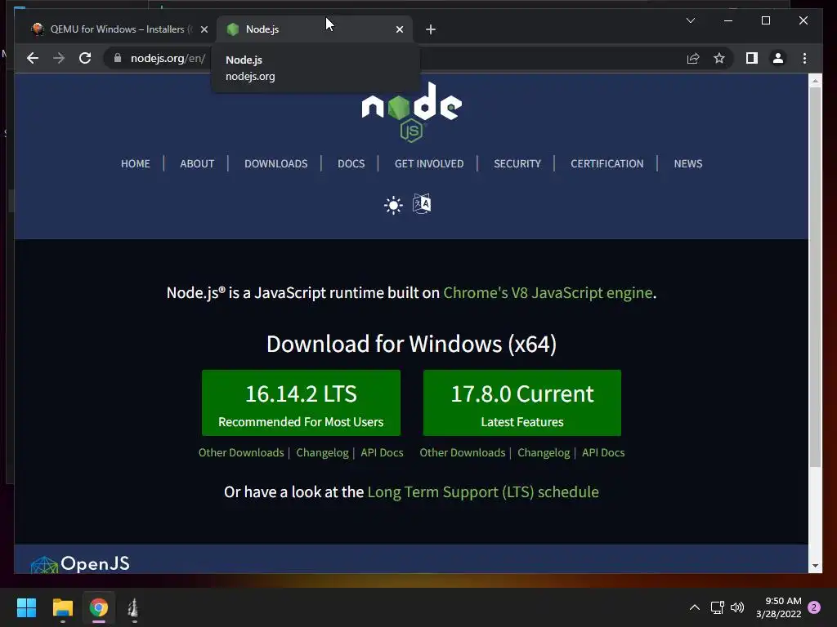Open the Chrome profile menu
The height and width of the screenshot is (627, 837).
pyautogui.click(x=778, y=58)
